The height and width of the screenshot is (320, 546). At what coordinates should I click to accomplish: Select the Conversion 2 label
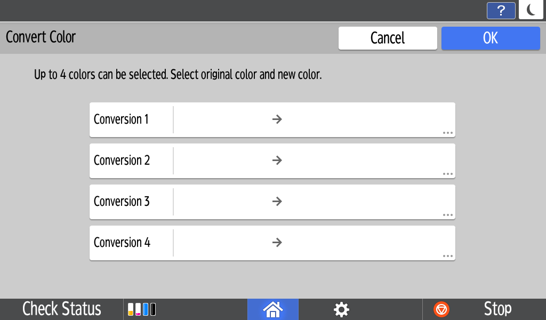pyautogui.click(x=122, y=161)
